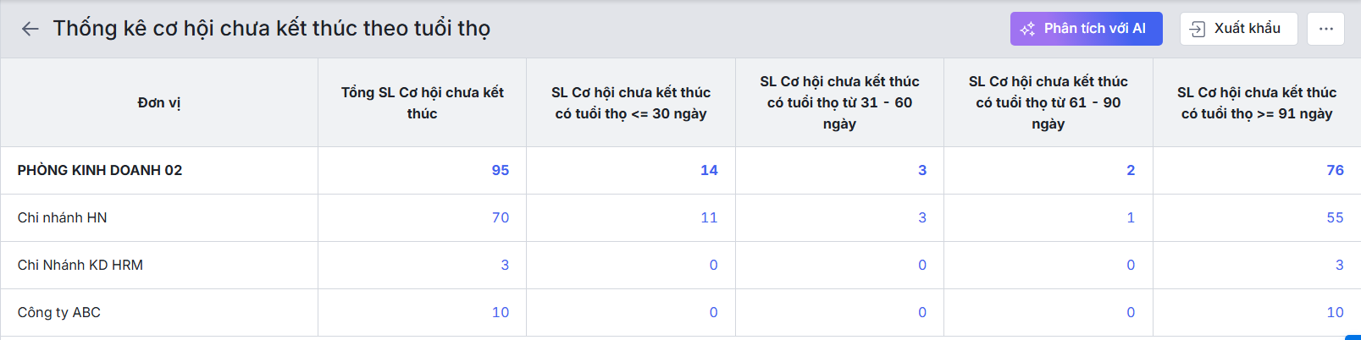Open value 14 in PHÒNG KINH DOANH 02 row

pyautogui.click(x=709, y=171)
